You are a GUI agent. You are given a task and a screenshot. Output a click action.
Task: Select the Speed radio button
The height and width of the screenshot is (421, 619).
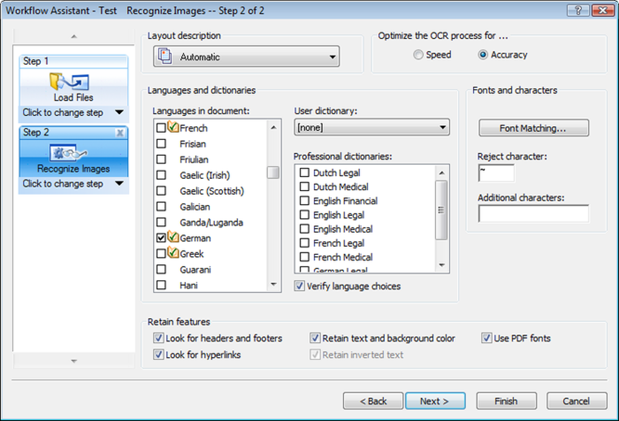coord(418,55)
